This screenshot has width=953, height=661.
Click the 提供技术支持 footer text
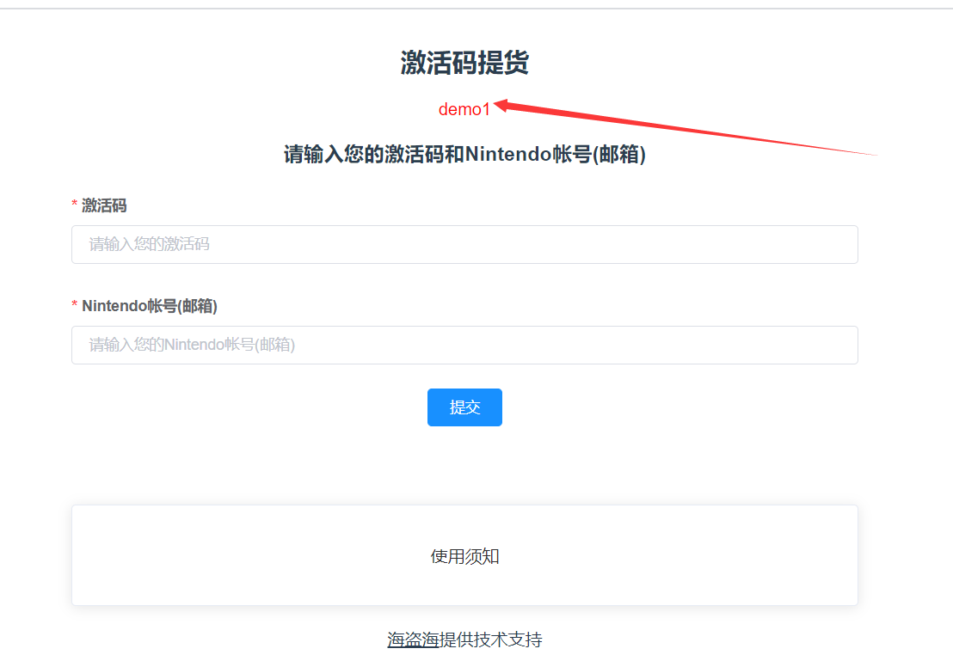[490, 640]
